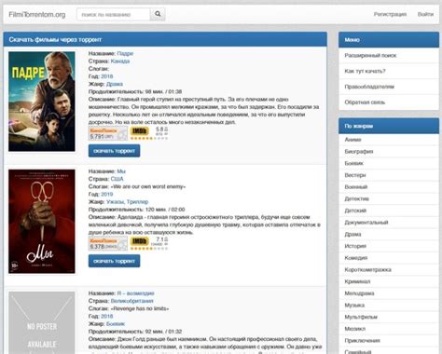Open the Мы title link
This screenshot has height=354, width=442.
click(121, 171)
